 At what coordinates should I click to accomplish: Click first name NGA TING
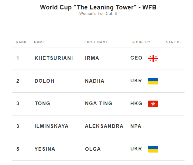tap(98, 103)
